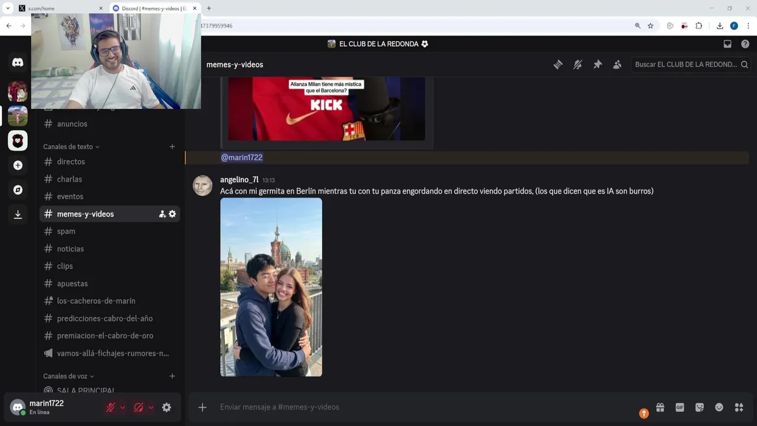Expand the microphone input options chevron

[122, 407]
